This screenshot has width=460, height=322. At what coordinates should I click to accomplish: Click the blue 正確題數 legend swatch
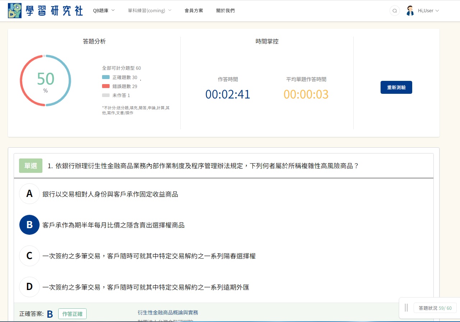click(106, 77)
